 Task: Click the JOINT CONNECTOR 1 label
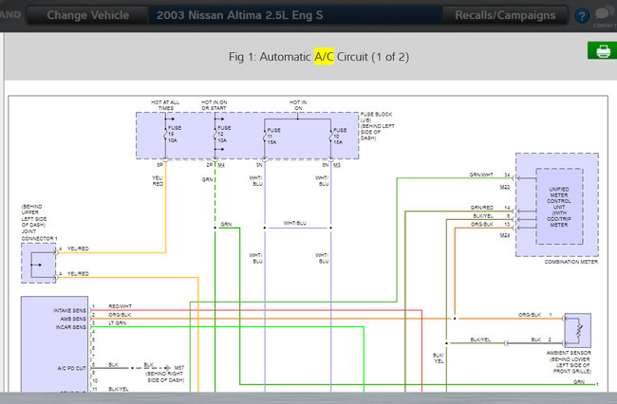pyautogui.click(x=39, y=235)
